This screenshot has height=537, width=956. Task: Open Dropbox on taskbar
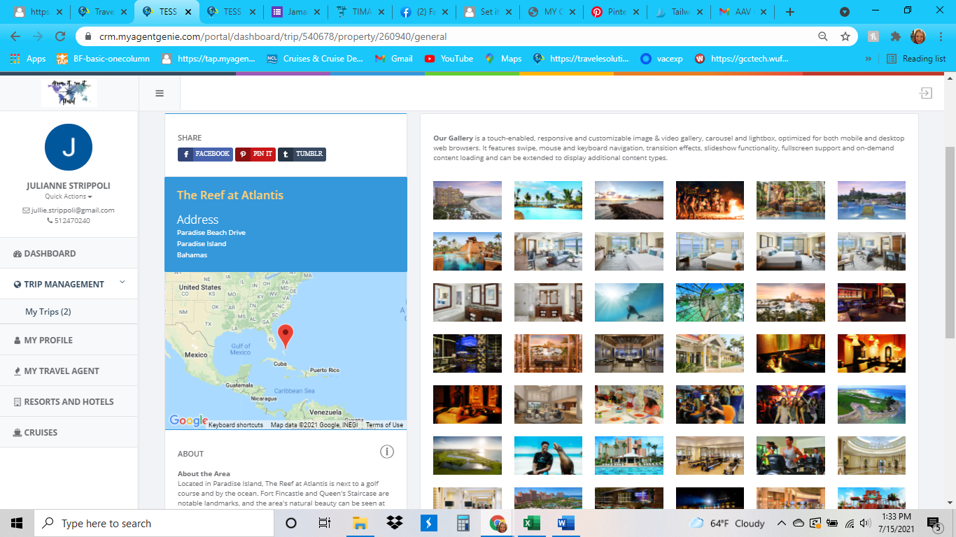tap(395, 523)
